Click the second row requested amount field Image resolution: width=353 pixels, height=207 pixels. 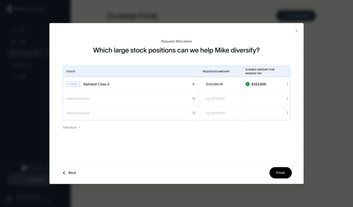pyautogui.click(x=220, y=99)
